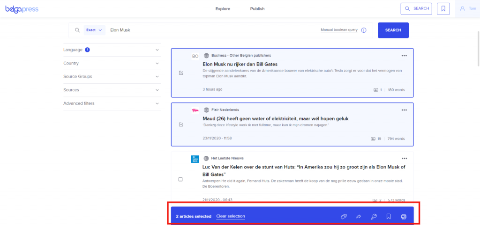Uncheck the Maud (26) article checkbox
The height and width of the screenshot is (225, 480).
pos(180,124)
